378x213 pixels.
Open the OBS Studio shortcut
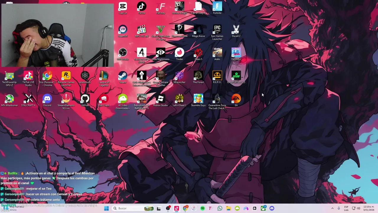tap(123, 54)
